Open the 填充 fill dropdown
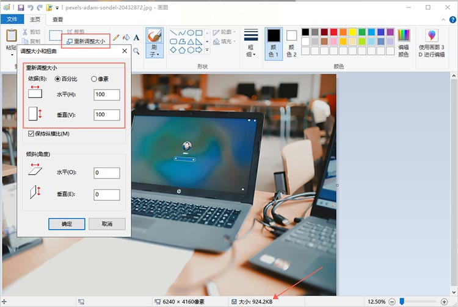 pyautogui.click(x=224, y=41)
